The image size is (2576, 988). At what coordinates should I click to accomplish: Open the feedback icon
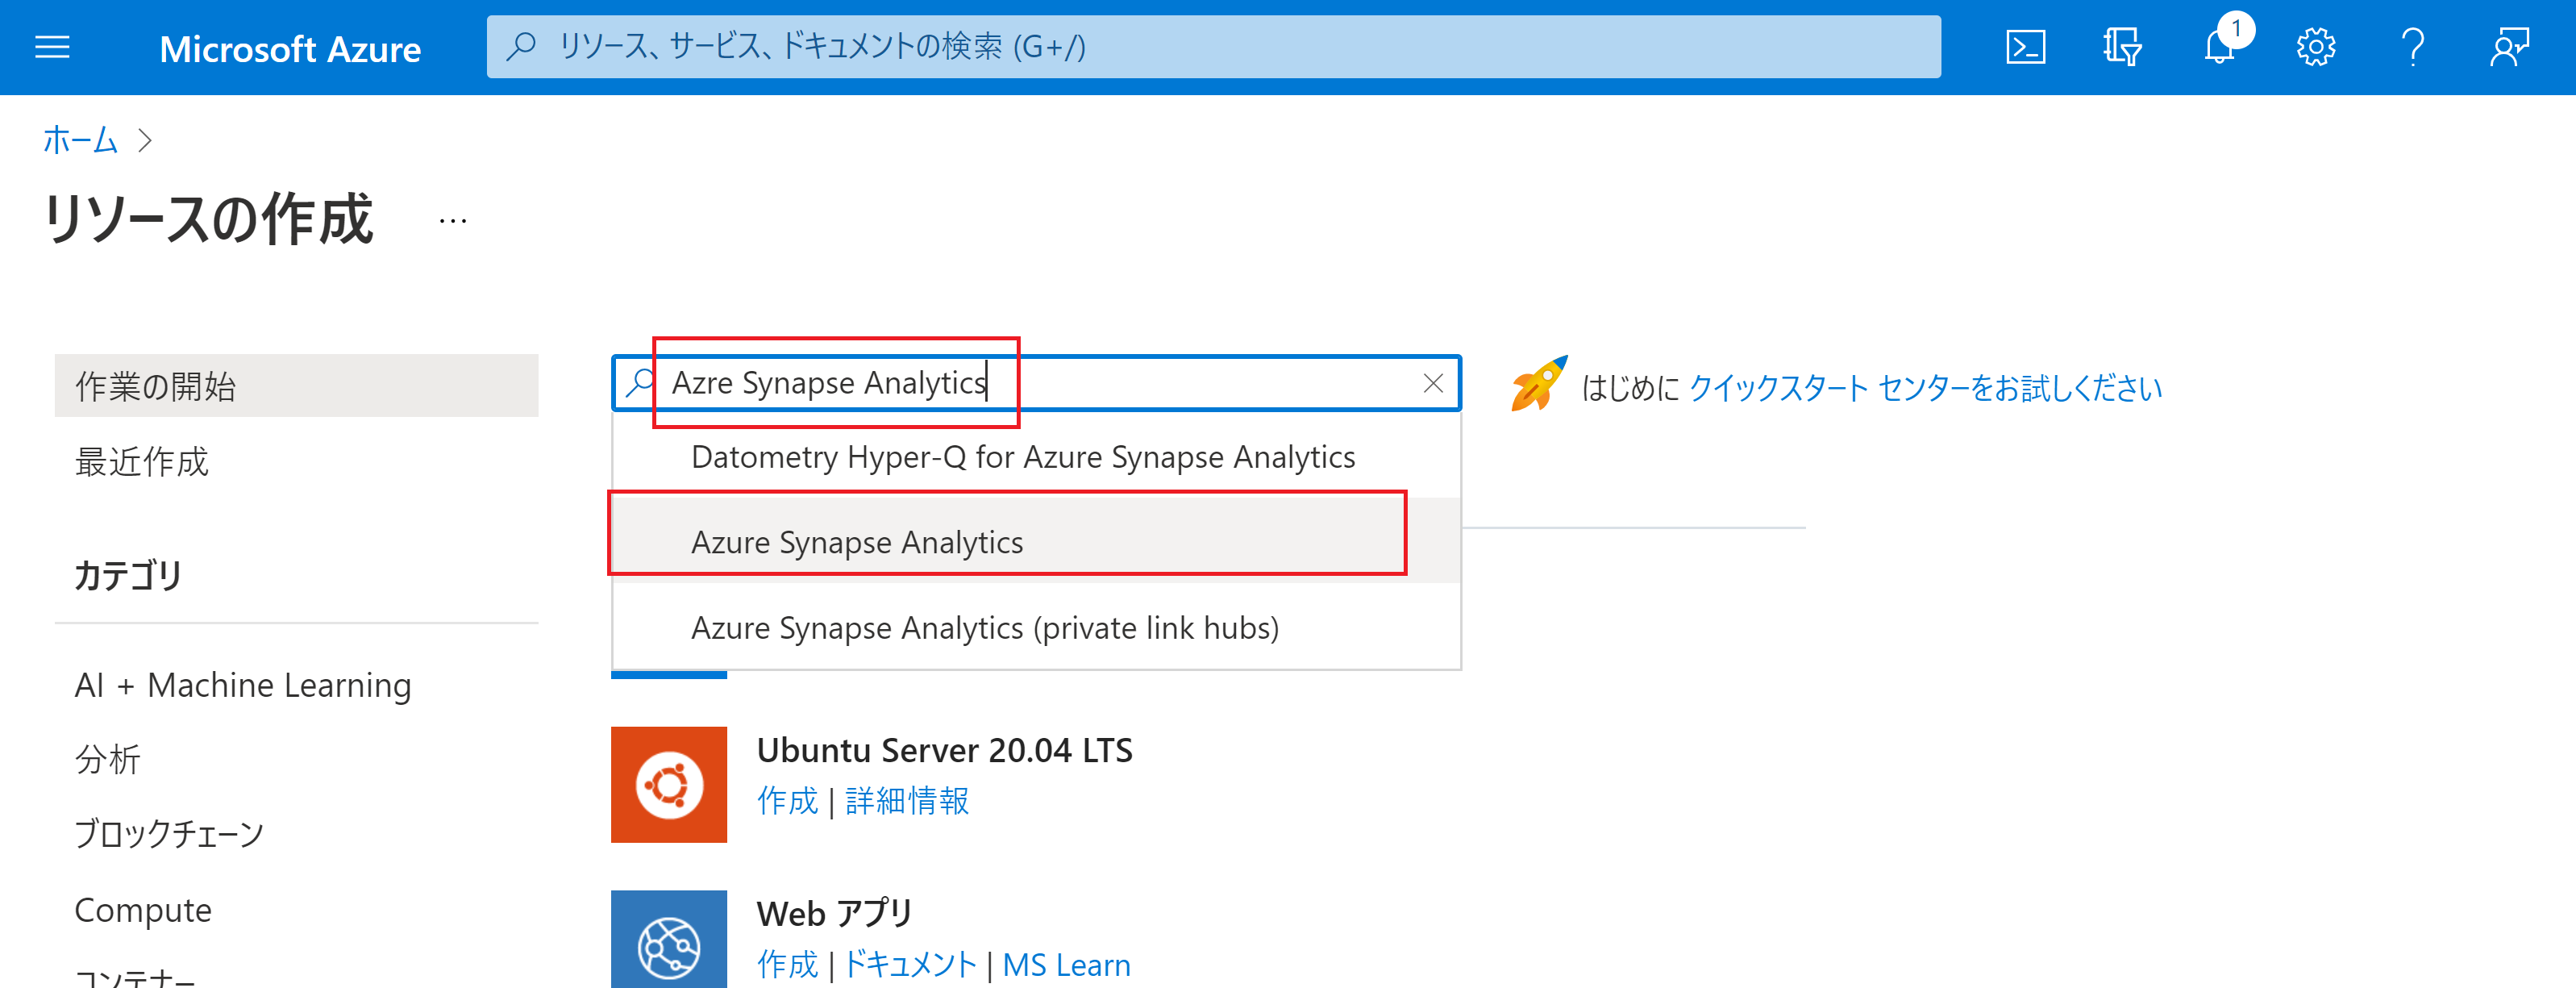pos(2509,47)
